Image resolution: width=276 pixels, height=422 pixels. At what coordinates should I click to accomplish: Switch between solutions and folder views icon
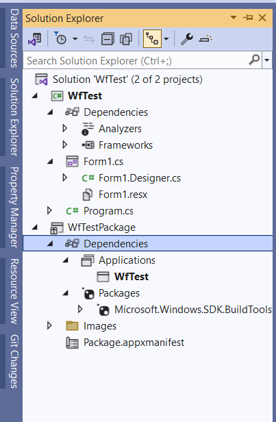(x=35, y=39)
